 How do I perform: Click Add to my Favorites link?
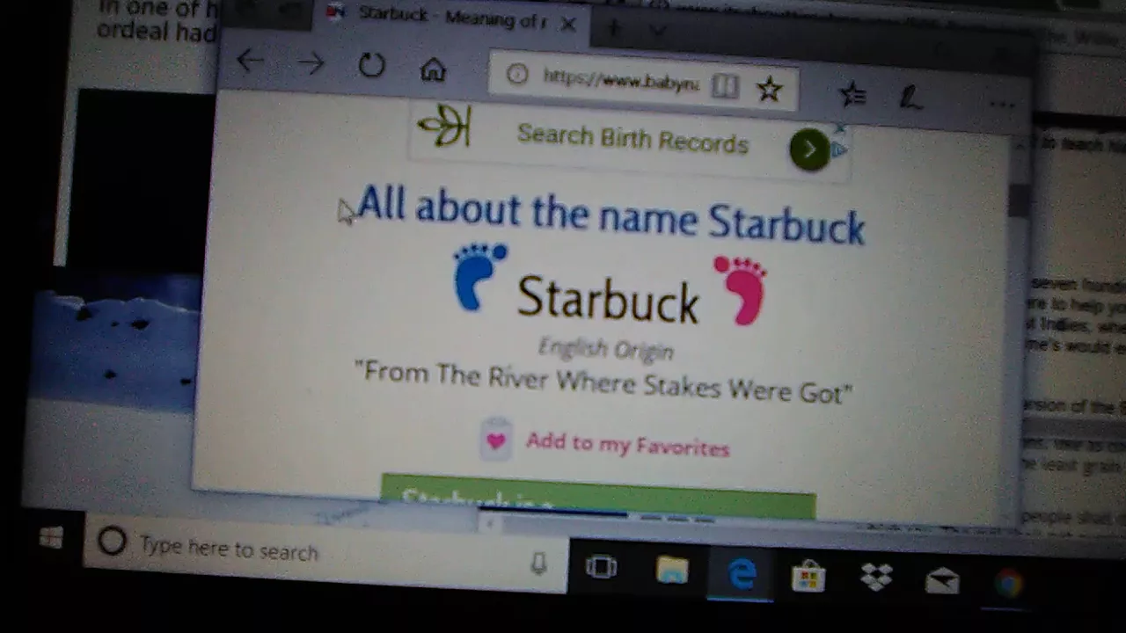coord(627,444)
